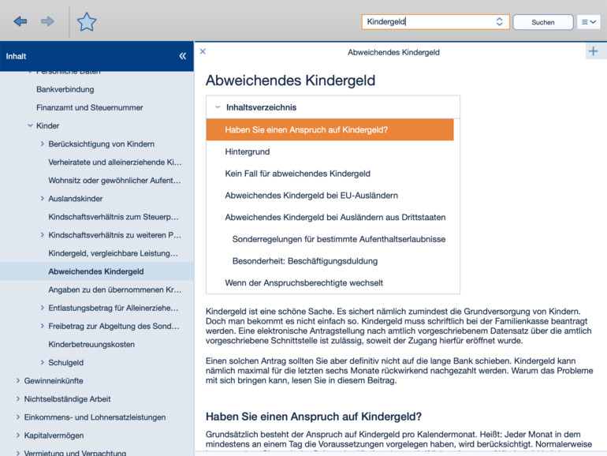
Task: Go back with the left arrow icon
Action: click(x=20, y=21)
